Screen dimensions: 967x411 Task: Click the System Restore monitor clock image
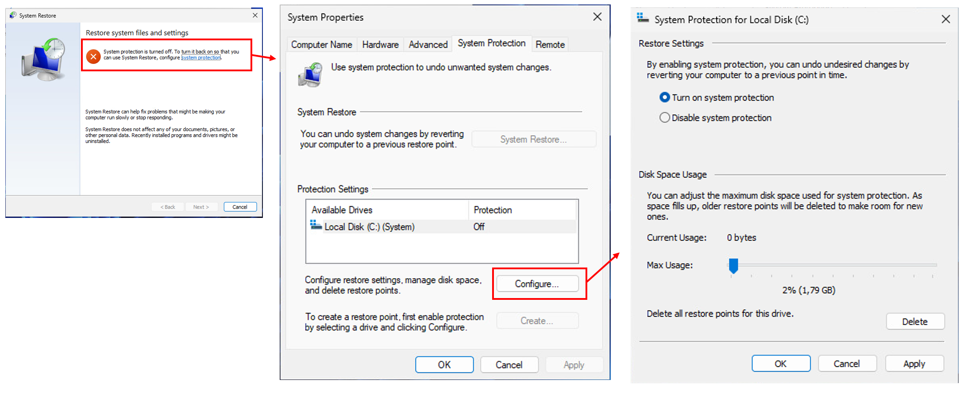point(44,59)
